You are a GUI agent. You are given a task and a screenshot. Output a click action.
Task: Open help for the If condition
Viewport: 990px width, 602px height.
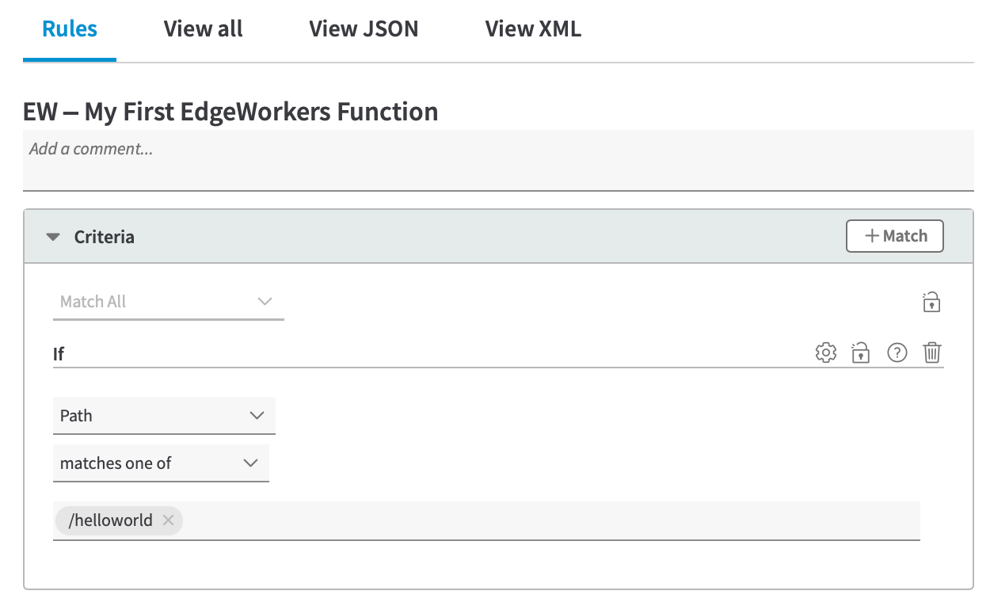coord(897,352)
